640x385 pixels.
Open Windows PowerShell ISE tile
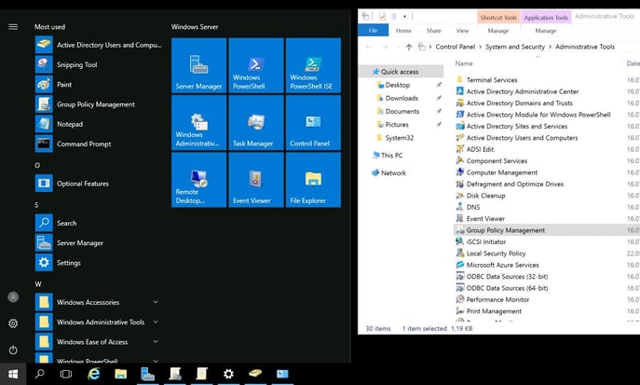(313, 65)
